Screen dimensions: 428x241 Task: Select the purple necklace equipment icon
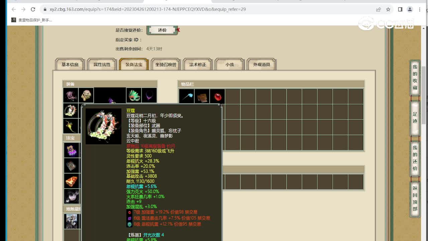(x=149, y=95)
